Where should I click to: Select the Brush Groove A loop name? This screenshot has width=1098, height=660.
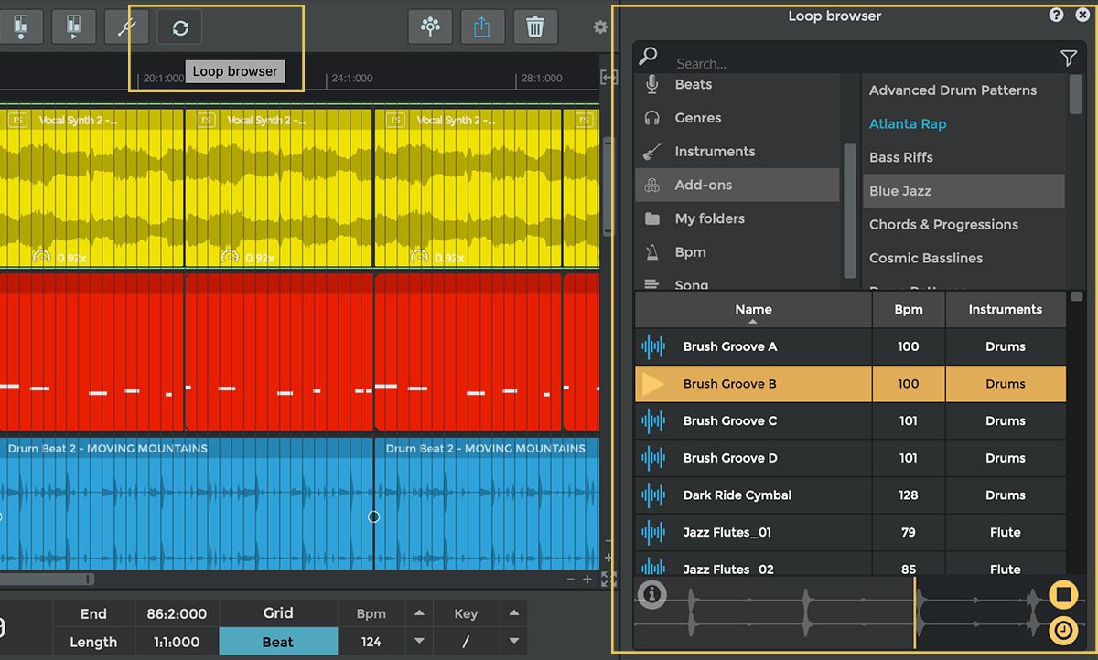click(x=730, y=346)
